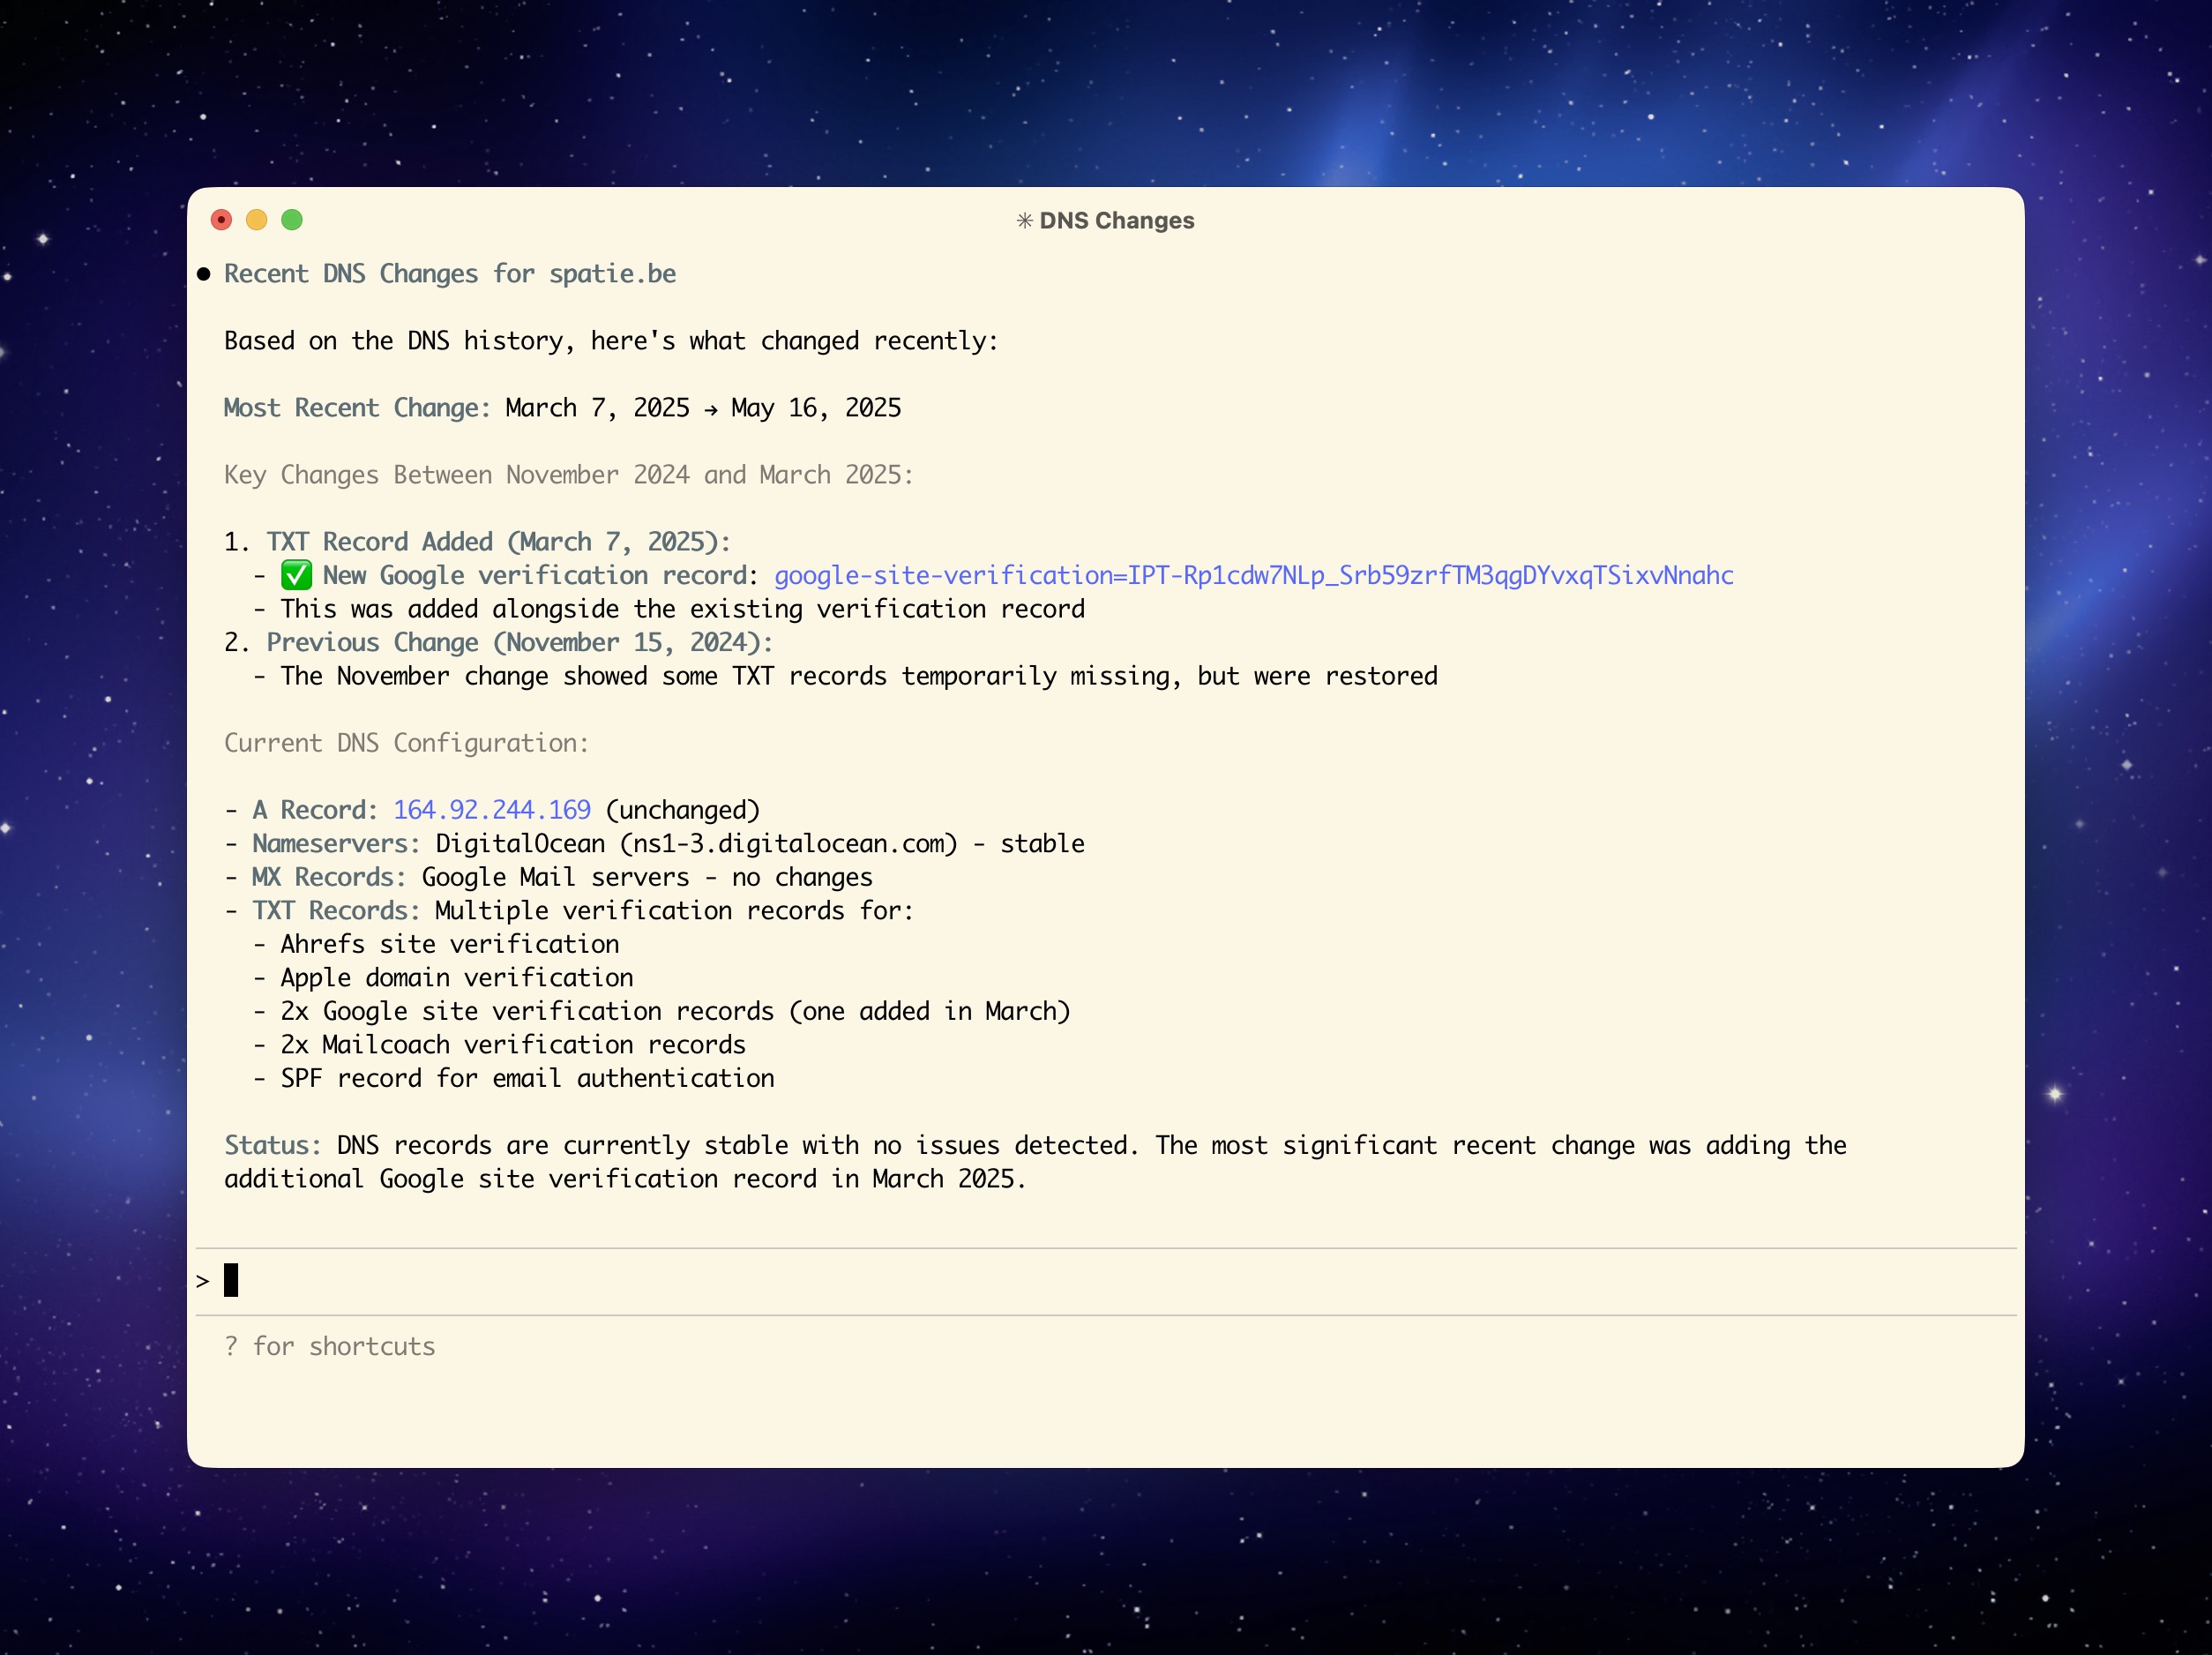Image resolution: width=2212 pixels, height=1655 pixels.
Task: Click the date 'May 16, 2025'
Action: point(816,408)
